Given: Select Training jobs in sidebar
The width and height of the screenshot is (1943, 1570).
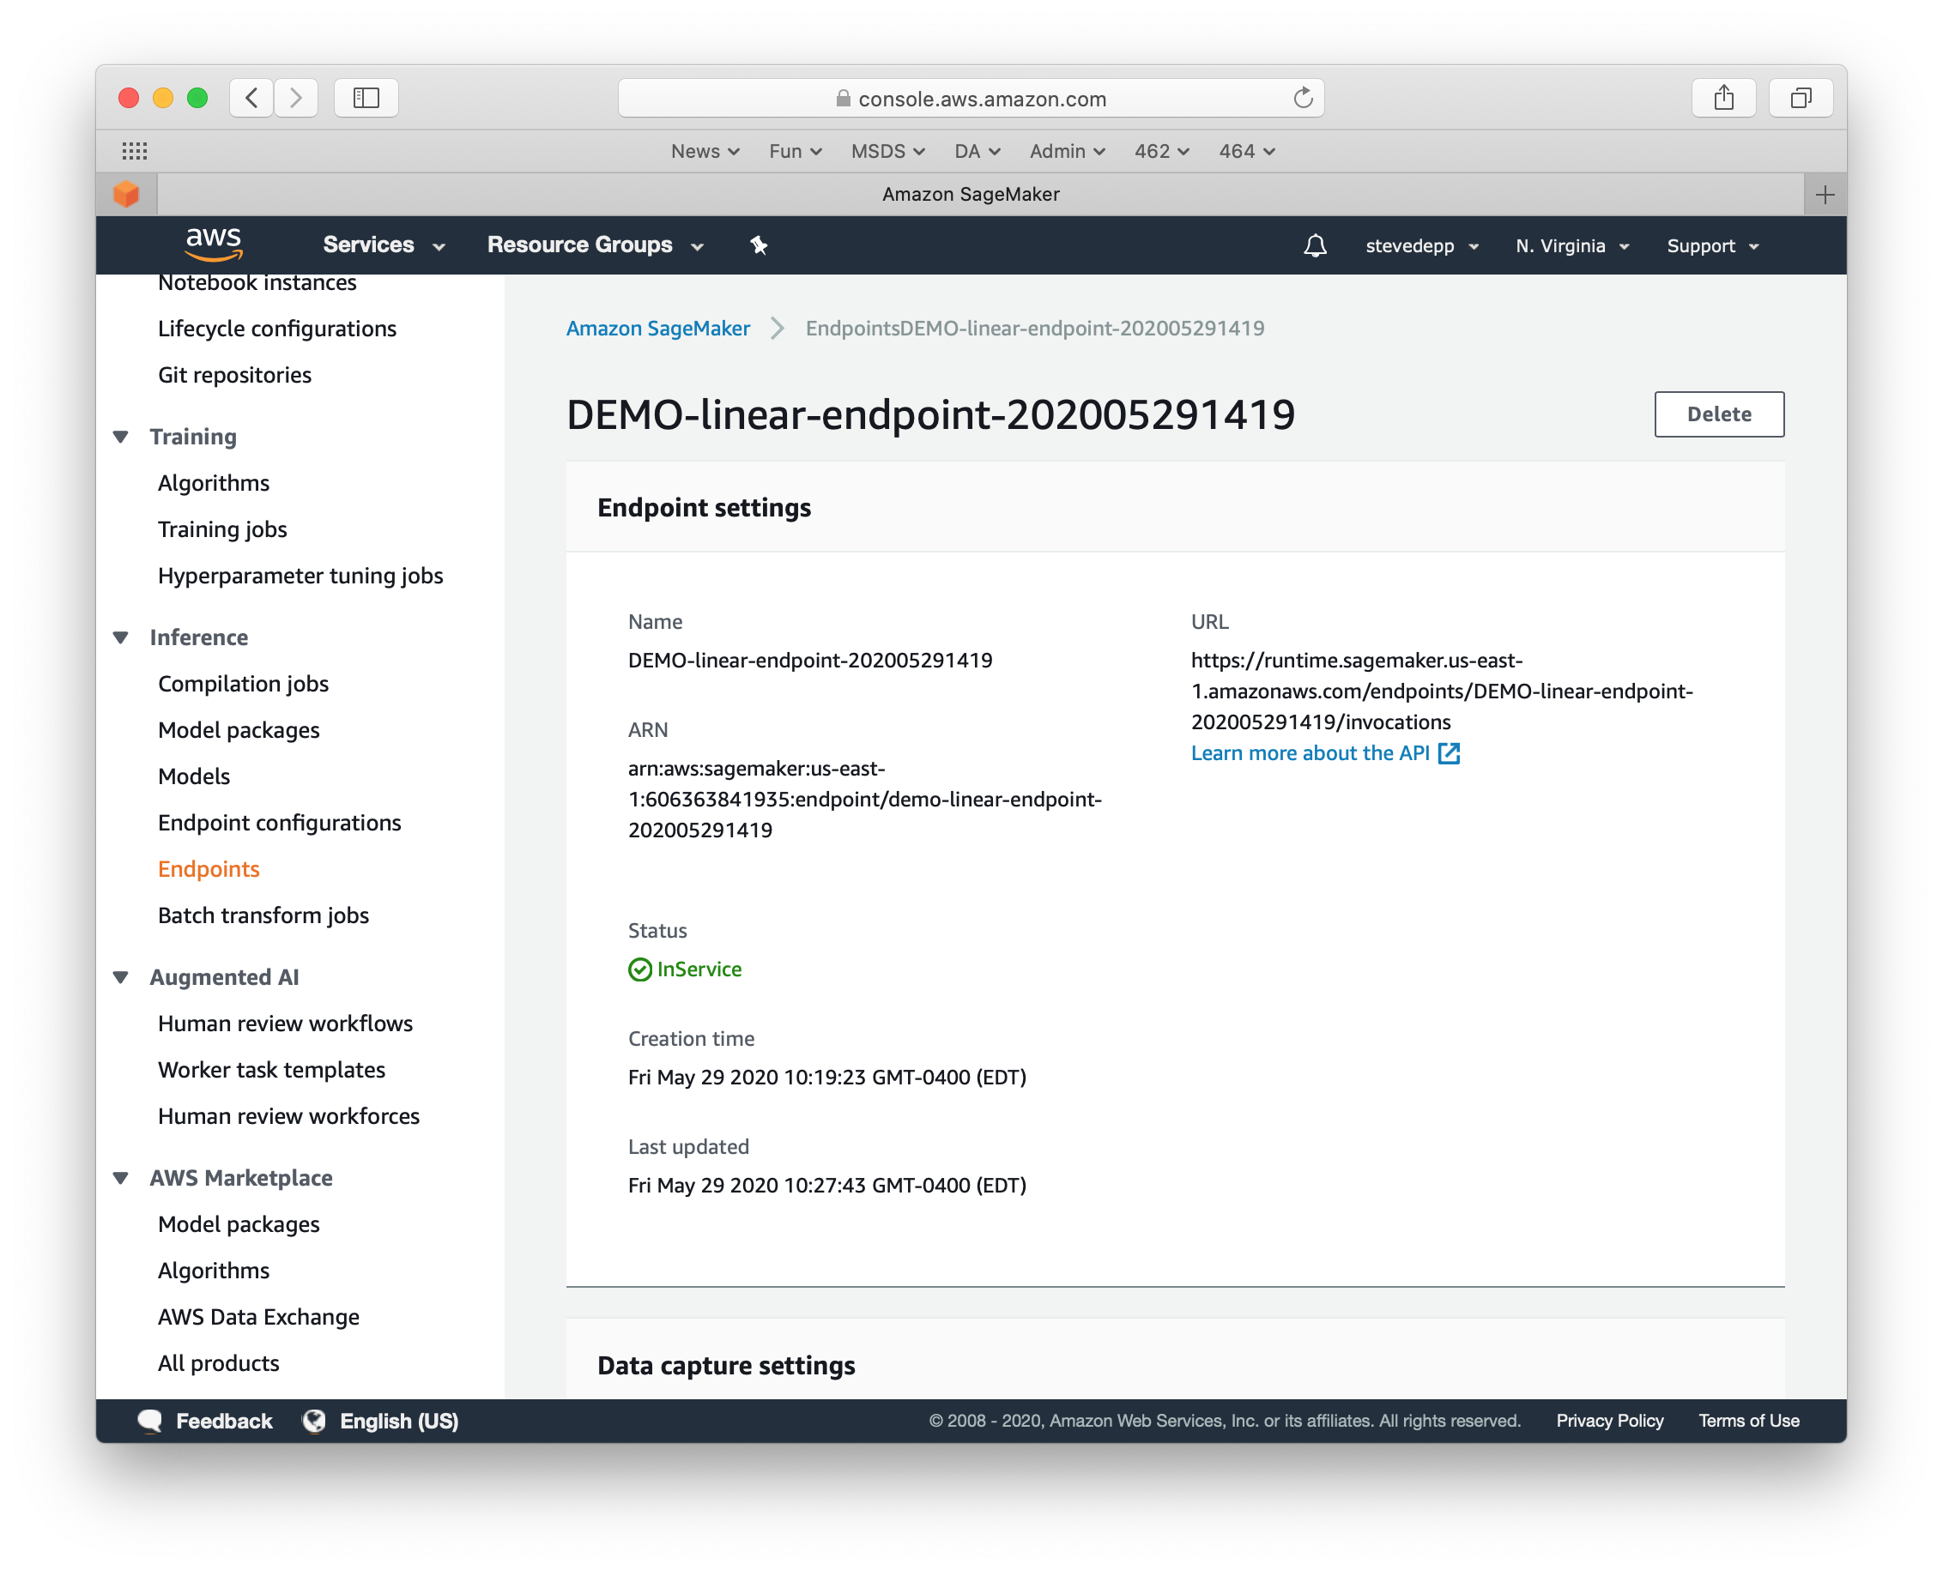Looking at the screenshot, I should (x=222, y=530).
